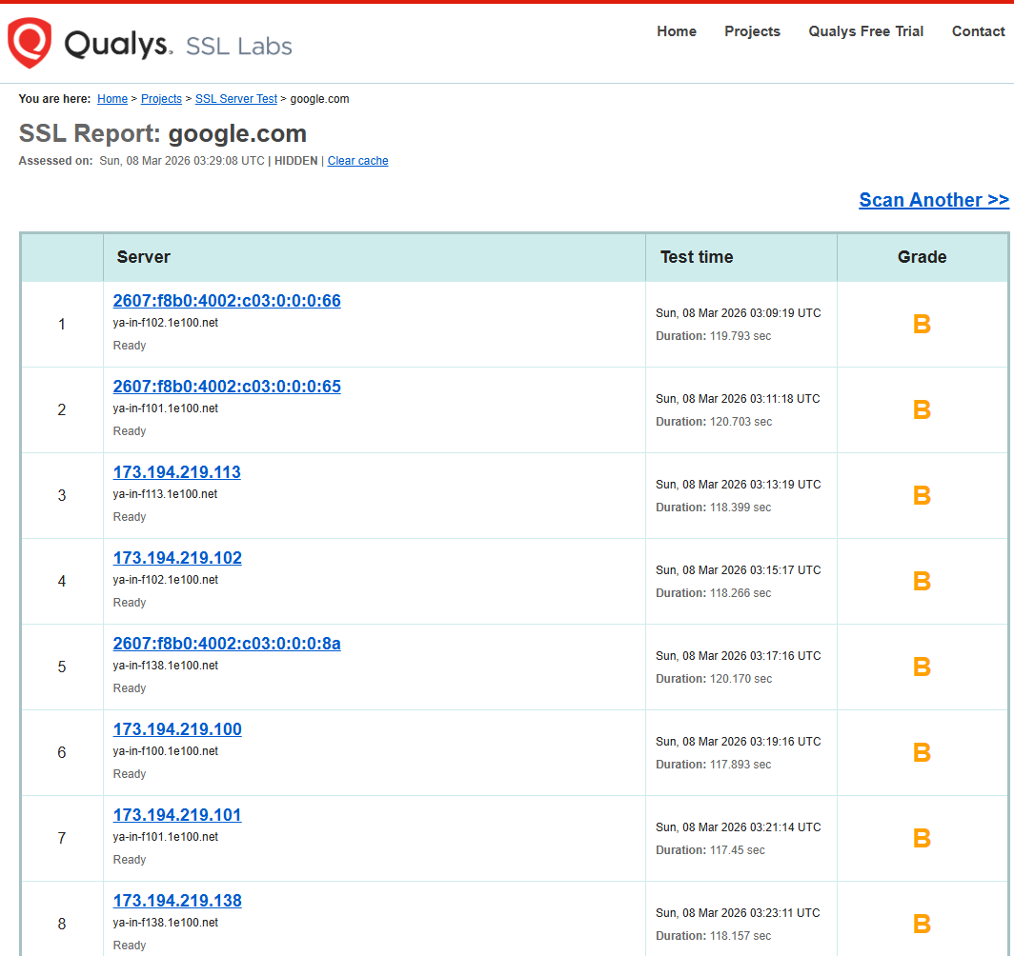Open server 173.194.219.113 report
1014x956 pixels.
177,472
